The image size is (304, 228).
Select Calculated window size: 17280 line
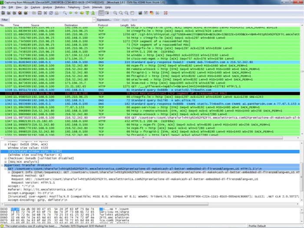coord(150,152)
